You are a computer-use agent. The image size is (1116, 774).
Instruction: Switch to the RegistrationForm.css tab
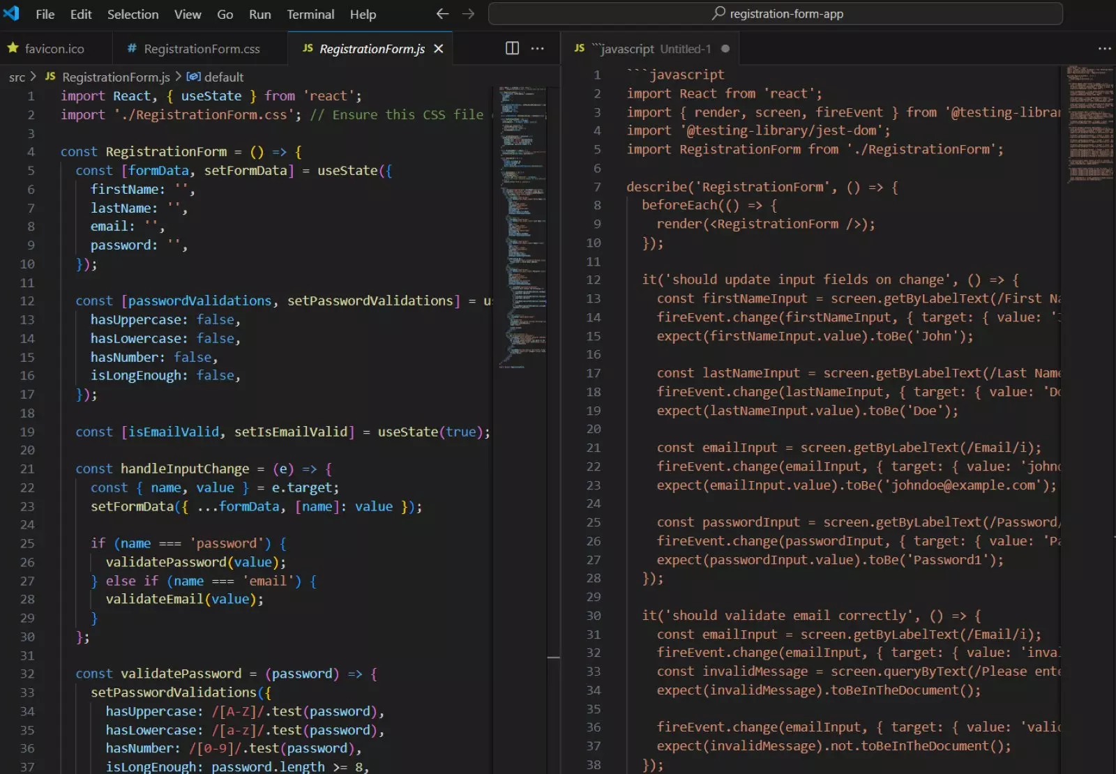click(200, 49)
